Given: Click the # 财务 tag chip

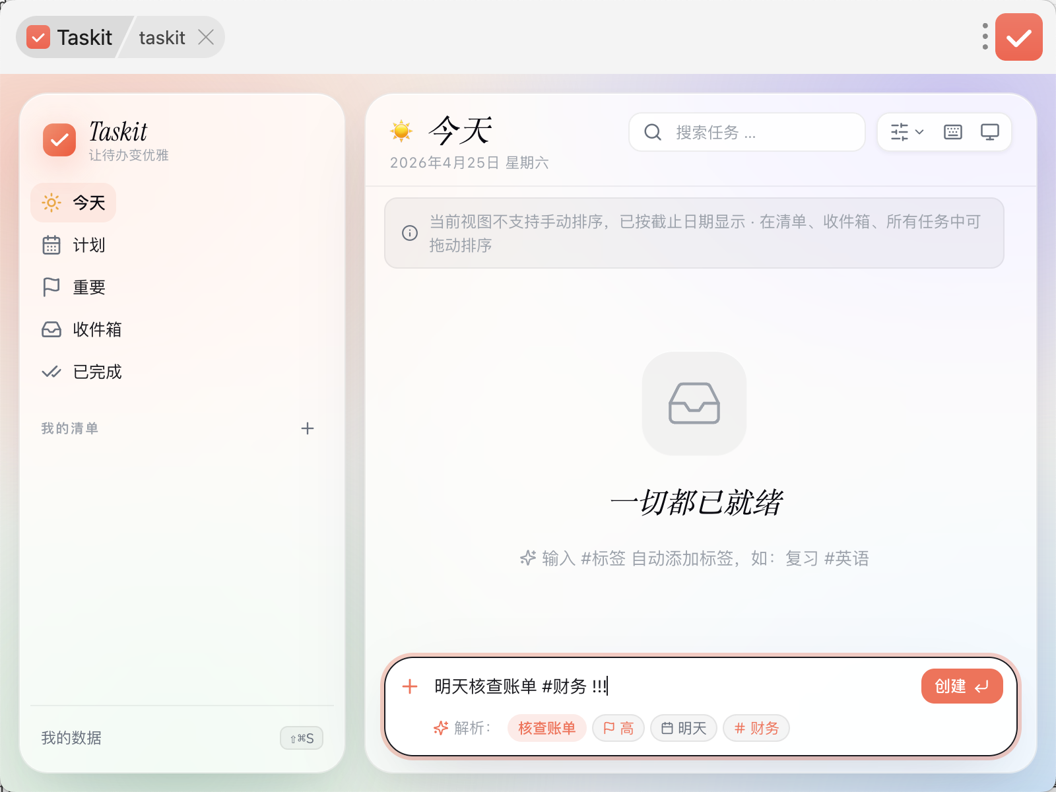Looking at the screenshot, I should point(756,728).
